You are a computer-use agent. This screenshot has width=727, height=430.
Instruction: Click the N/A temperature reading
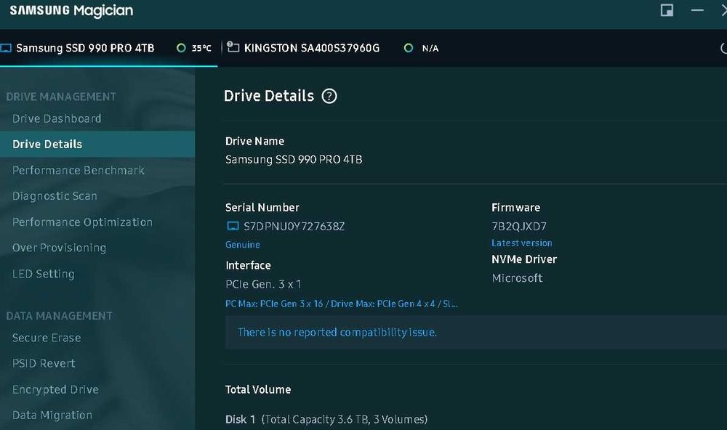click(x=430, y=48)
